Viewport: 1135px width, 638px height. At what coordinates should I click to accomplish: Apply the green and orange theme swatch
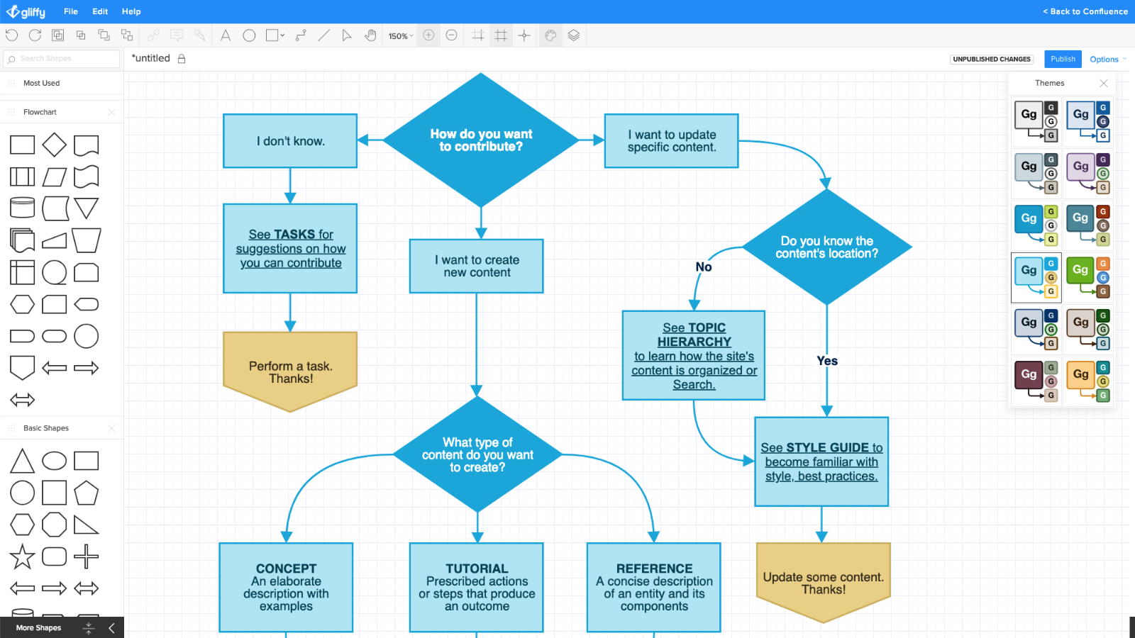point(1088,277)
